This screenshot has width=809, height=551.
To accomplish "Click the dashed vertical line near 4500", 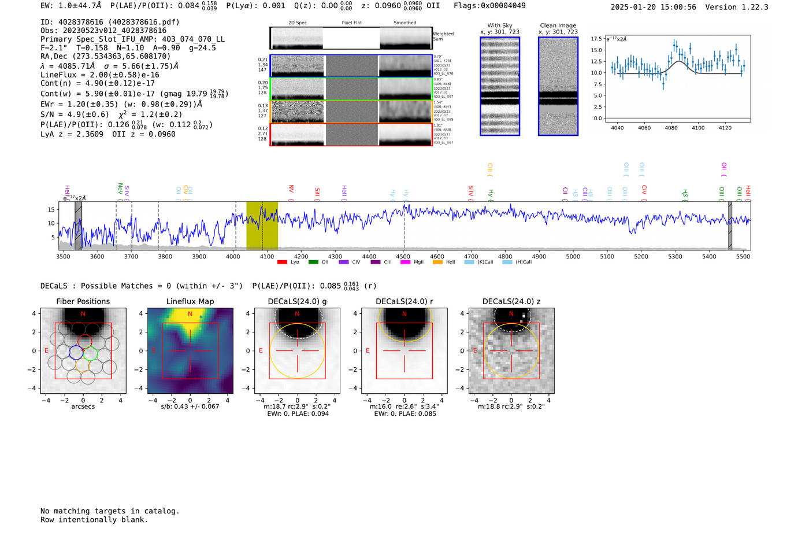I will 404,226.
